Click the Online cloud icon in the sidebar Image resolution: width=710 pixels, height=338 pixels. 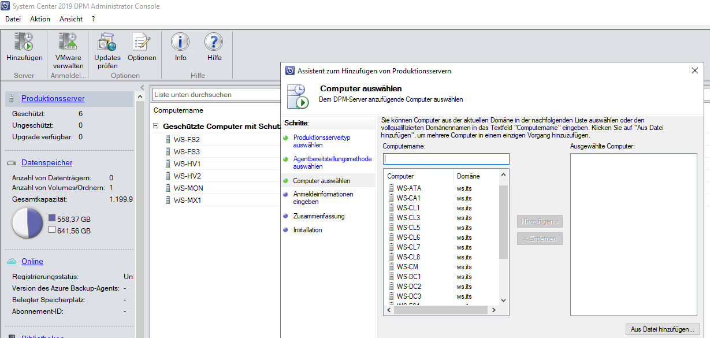12,262
